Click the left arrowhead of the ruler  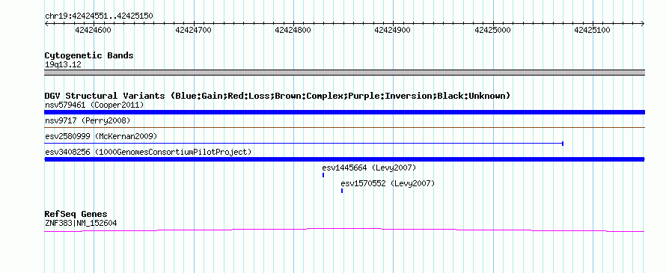tap(46, 24)
